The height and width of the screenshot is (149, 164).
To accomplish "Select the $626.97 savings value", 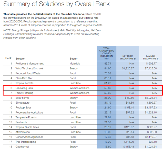I will coord(152,127).
